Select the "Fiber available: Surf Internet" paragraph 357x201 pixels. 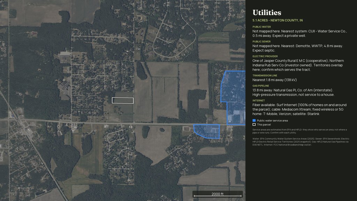[299, 109]
